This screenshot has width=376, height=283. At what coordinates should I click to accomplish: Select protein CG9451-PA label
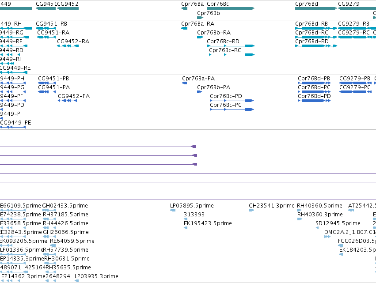(54, 87)
